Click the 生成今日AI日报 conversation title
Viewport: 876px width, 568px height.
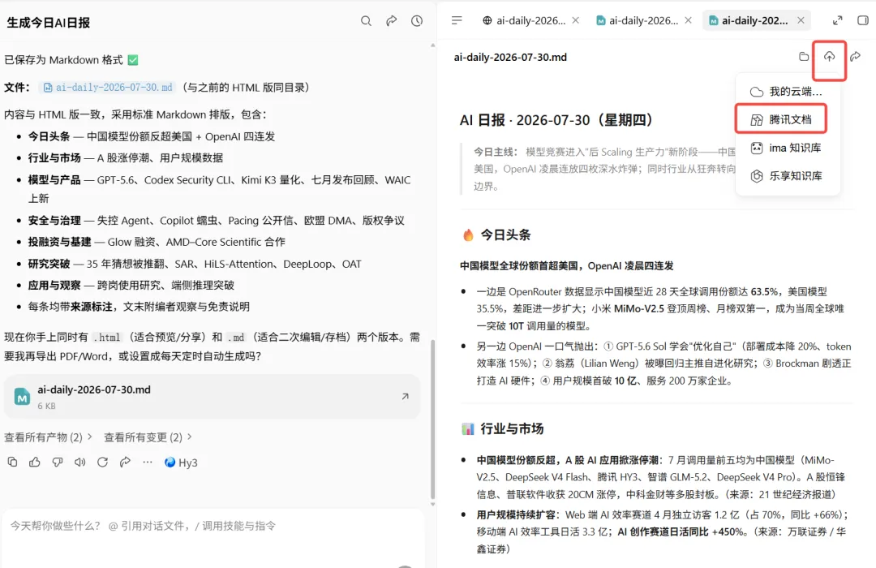pos(49,23)
